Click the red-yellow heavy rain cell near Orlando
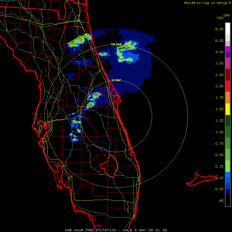The image size is (232, 232). point(89,105)
